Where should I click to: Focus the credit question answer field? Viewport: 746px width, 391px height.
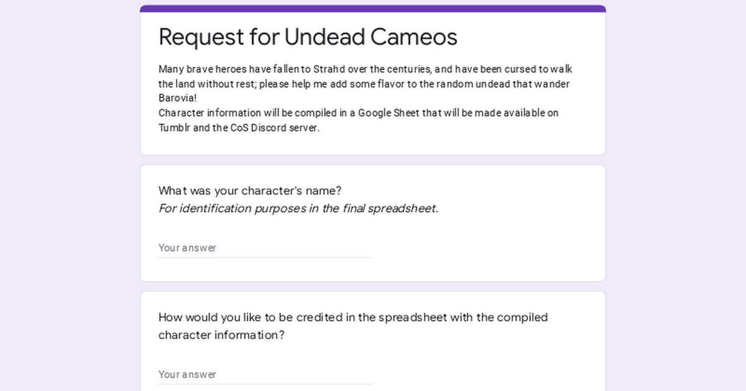(265, 374)
